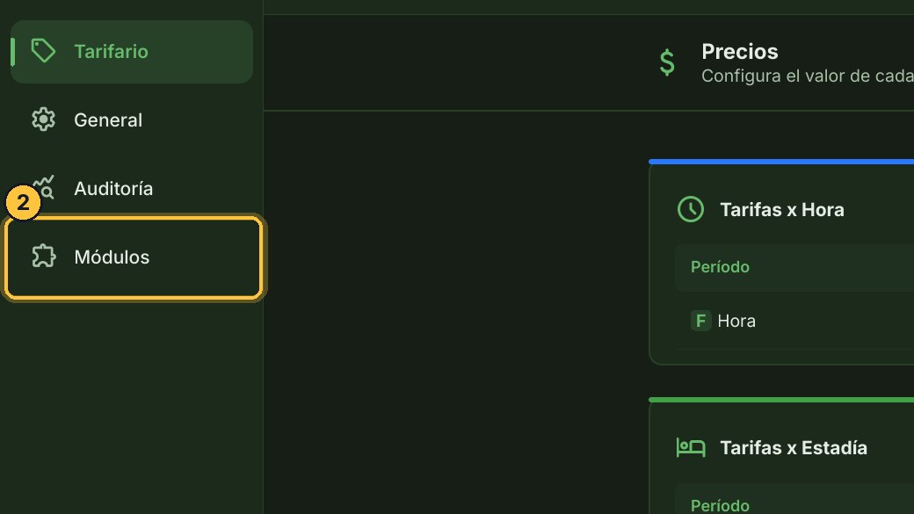Open the General settings section

click(x=132, y=120)
